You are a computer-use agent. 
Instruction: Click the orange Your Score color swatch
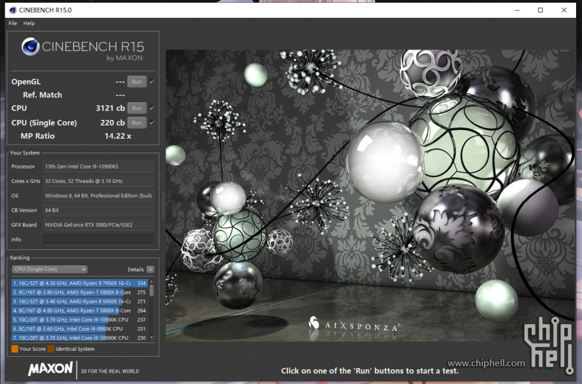pyautogui.click(x=15, y=349)
